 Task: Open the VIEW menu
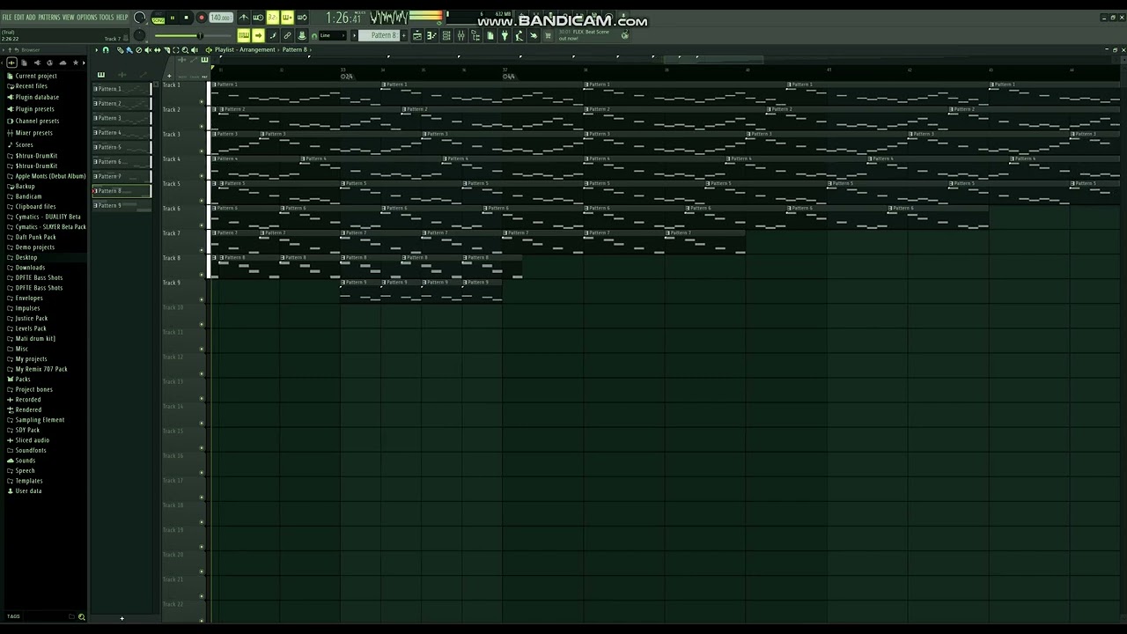coord(68,17)
